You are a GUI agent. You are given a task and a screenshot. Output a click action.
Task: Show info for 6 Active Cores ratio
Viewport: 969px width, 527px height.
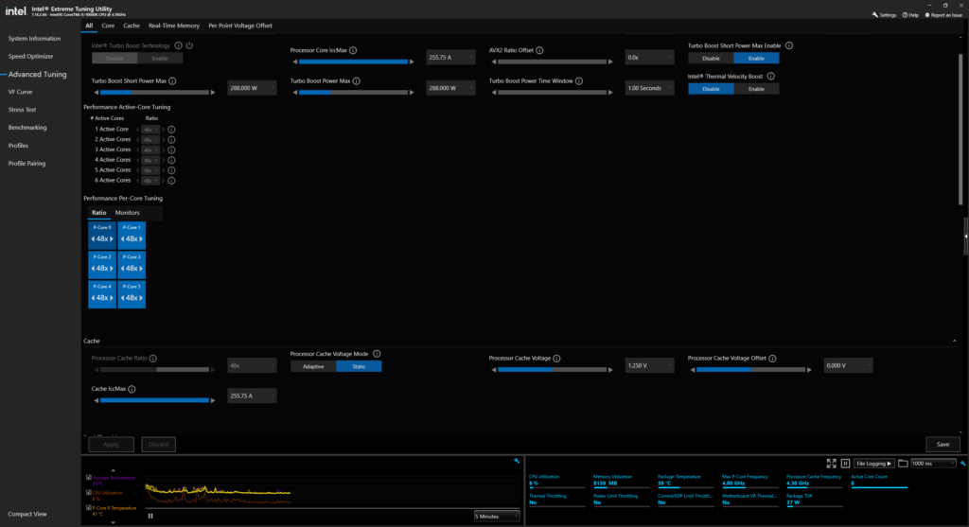(x=172, y=181)
